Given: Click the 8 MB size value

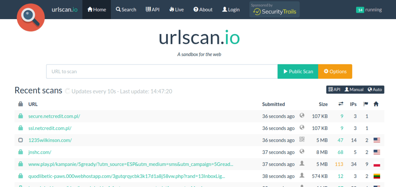Looking at the screenshot, I should [x=322, y=152].
